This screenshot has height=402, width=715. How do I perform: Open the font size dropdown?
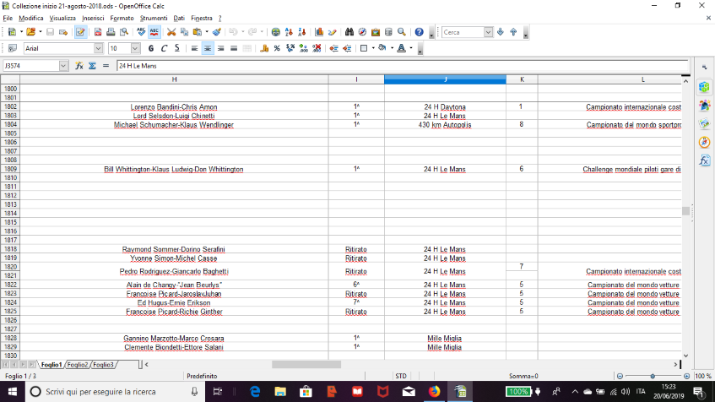pyautogui.click(x=135, y=48)
